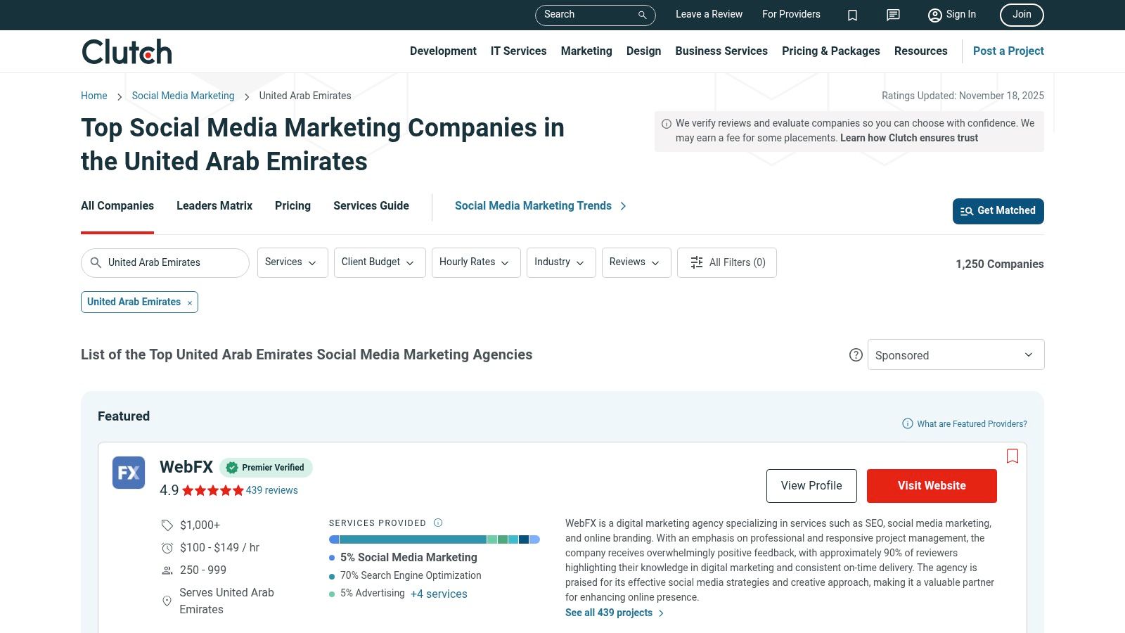Screen dimensions: 1125x633
Task: Click the Clutch logo
Action: 127,51
